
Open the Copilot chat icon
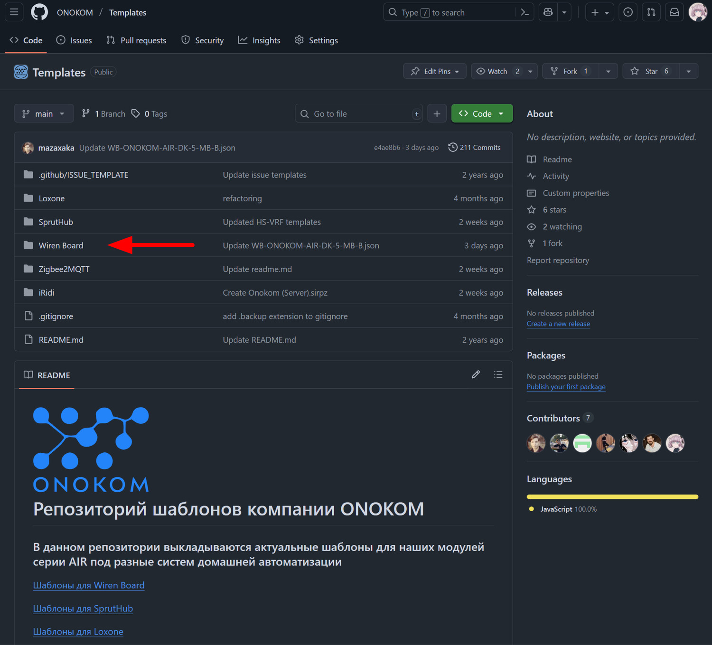pyautogui.click(x=548, y=12)
